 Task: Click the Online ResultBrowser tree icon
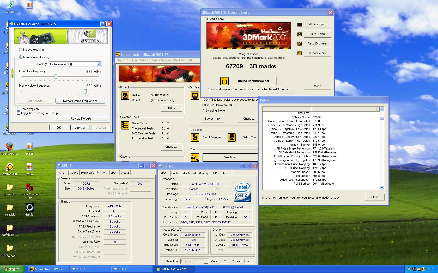[x=224, y=81]
